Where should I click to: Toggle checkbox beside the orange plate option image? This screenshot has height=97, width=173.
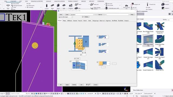click(97, 62)
